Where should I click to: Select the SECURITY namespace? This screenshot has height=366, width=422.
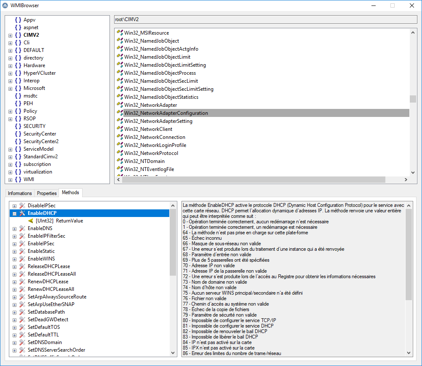(x=35, y=126)
